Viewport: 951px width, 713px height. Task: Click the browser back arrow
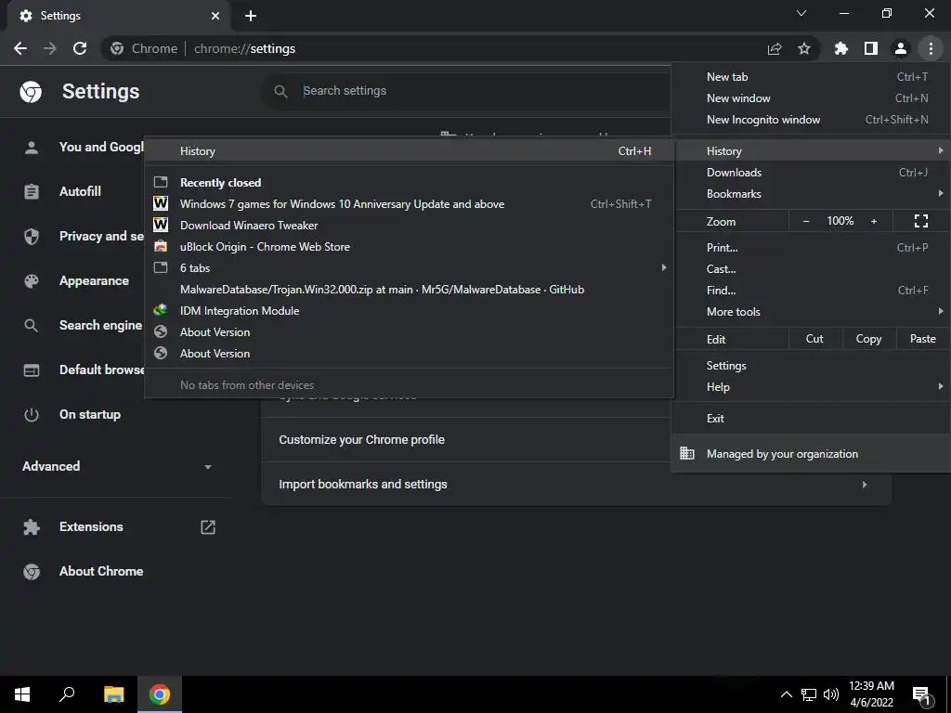(20, 48)
